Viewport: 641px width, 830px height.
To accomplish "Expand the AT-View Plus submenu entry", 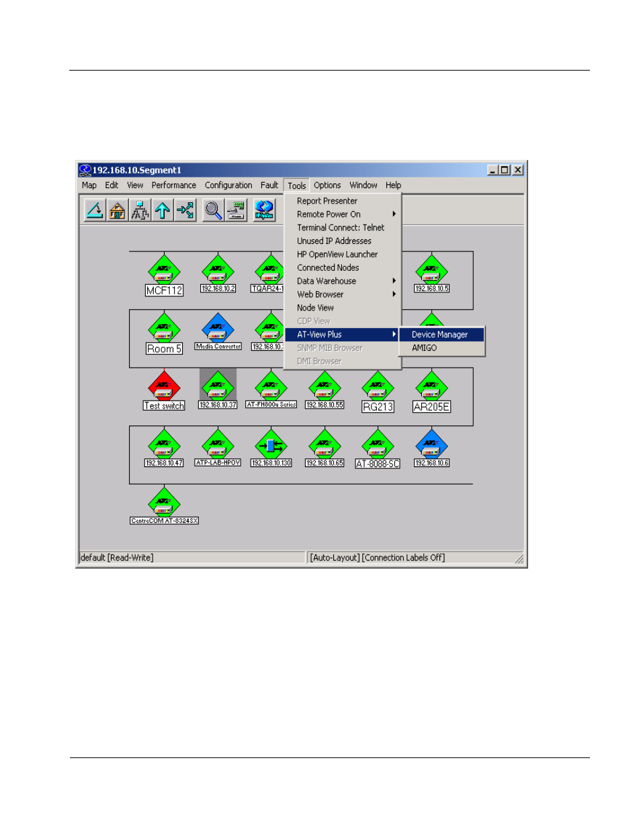I will pyautogui.click(x=343, y=335).
